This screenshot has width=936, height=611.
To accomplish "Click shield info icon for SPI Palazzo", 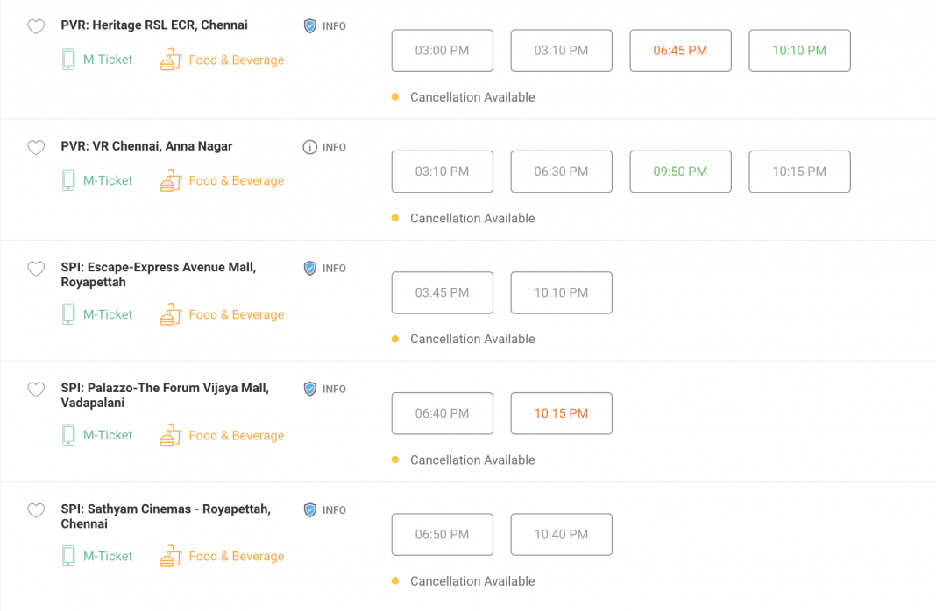I will point(309,389).
